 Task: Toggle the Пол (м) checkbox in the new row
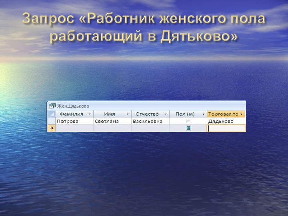click(x=189, y=128)
